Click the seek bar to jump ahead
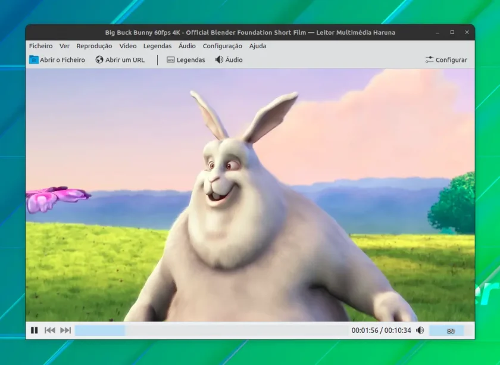Screen dimensions: 500x365 pos(211,330)
